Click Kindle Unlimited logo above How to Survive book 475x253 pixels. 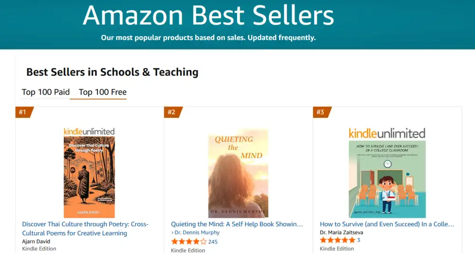tap(387, 133)
